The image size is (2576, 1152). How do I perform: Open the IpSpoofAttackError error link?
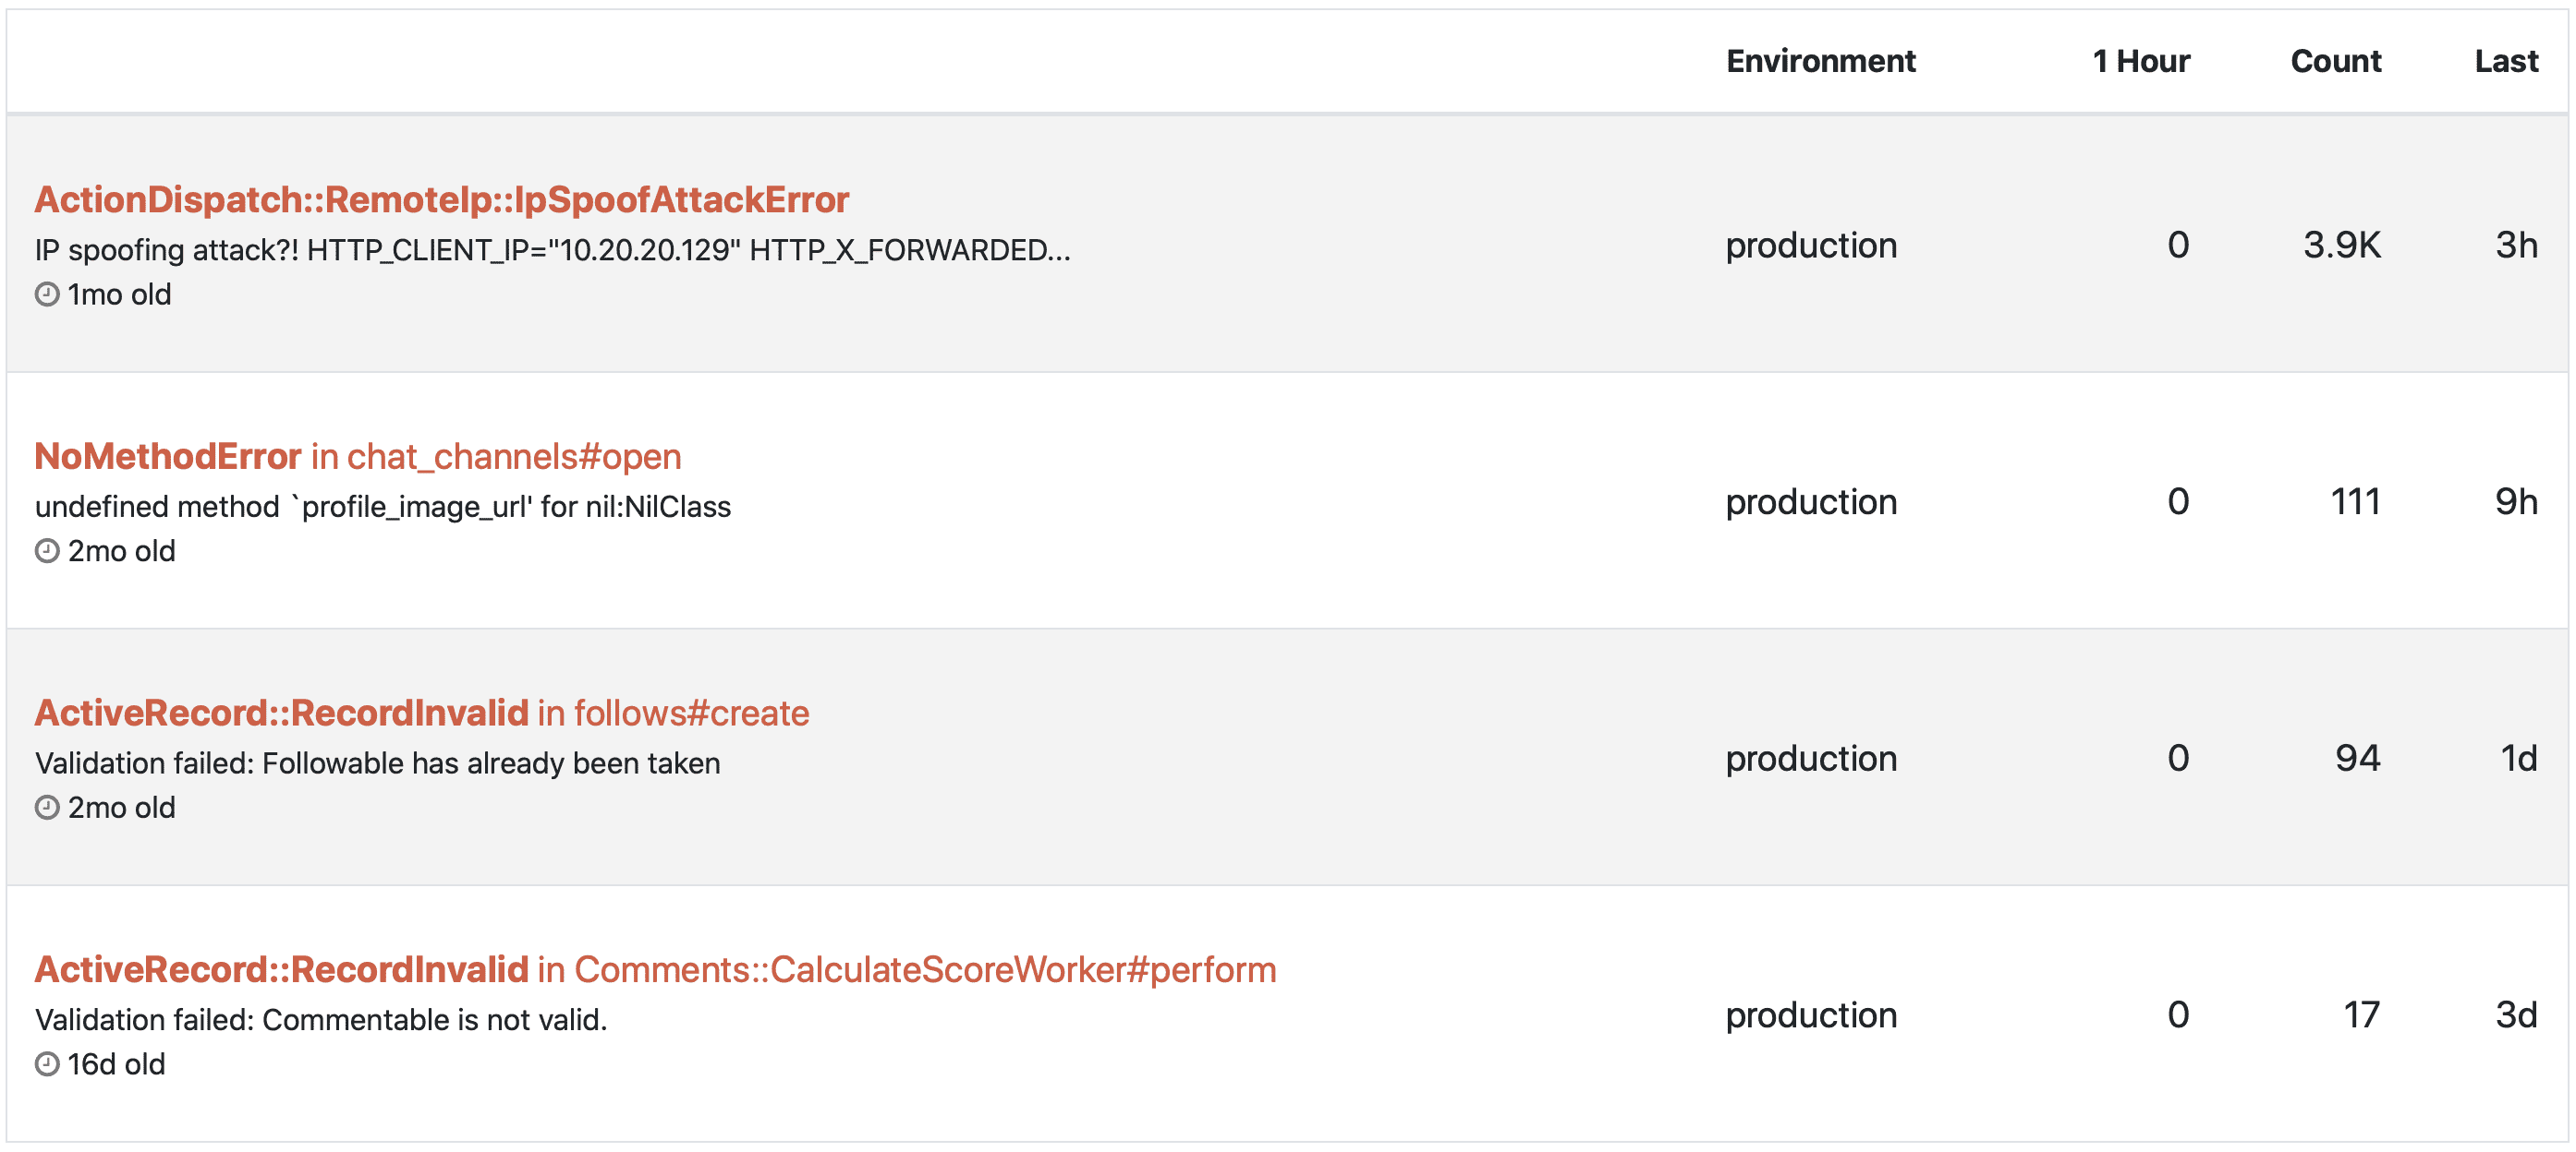tap(441, 199)
